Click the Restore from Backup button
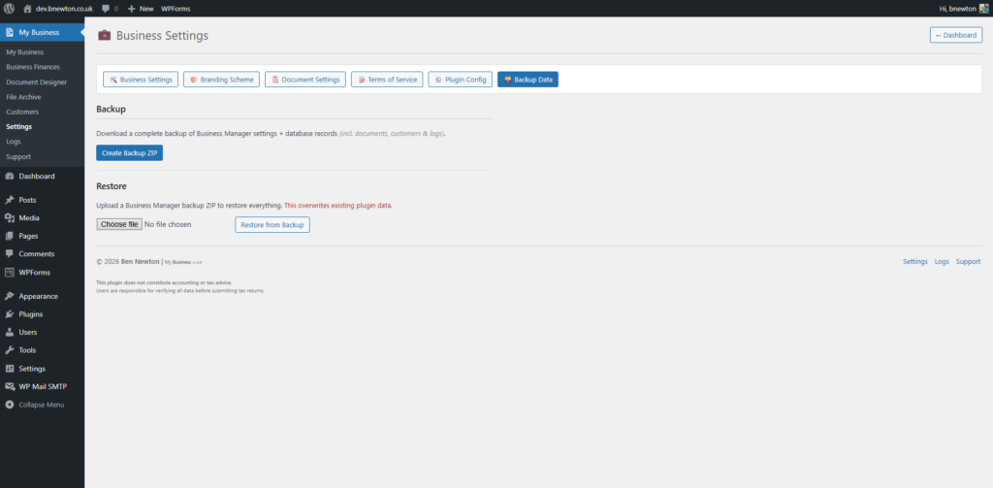993x488 pixels. pyautogui.click(x=272, y=225)
